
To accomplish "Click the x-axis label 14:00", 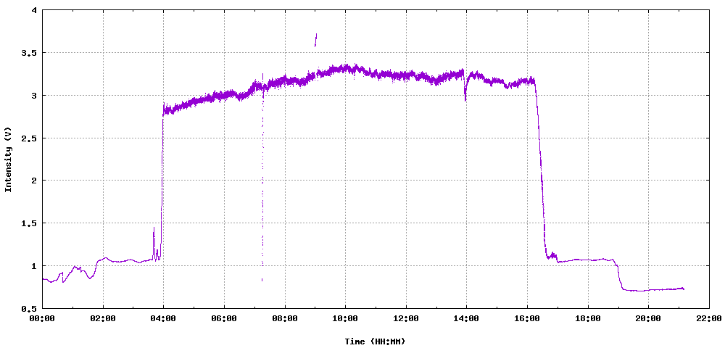I will (x=466, y=318).
